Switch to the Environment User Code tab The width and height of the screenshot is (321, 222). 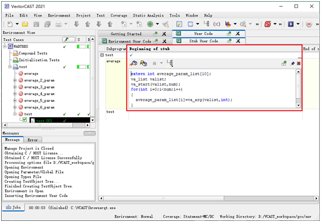coord(129,41)
